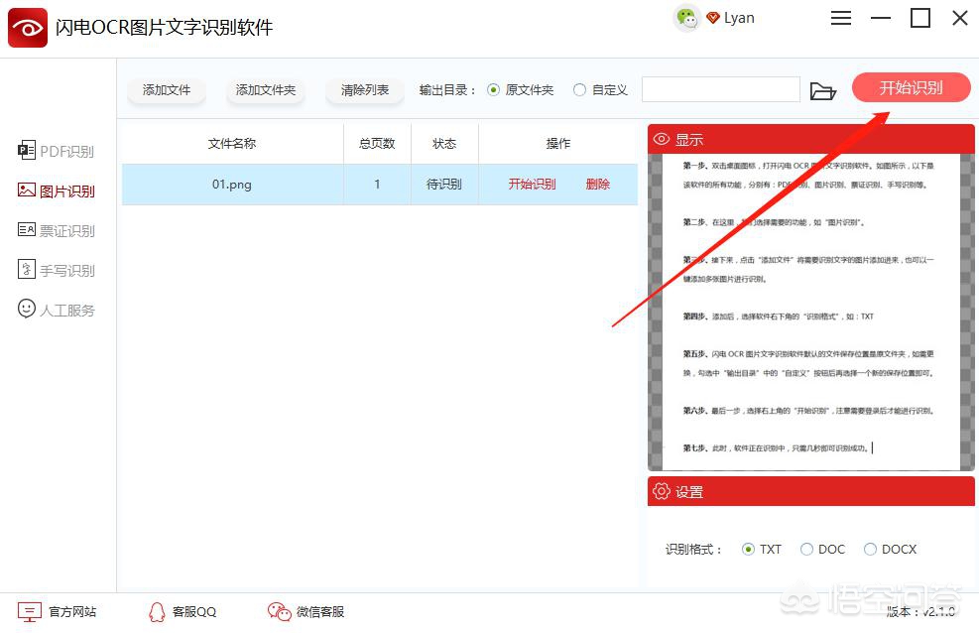Open the hamburger menu top right
The image size is (979, 633).
coord(841,17)
